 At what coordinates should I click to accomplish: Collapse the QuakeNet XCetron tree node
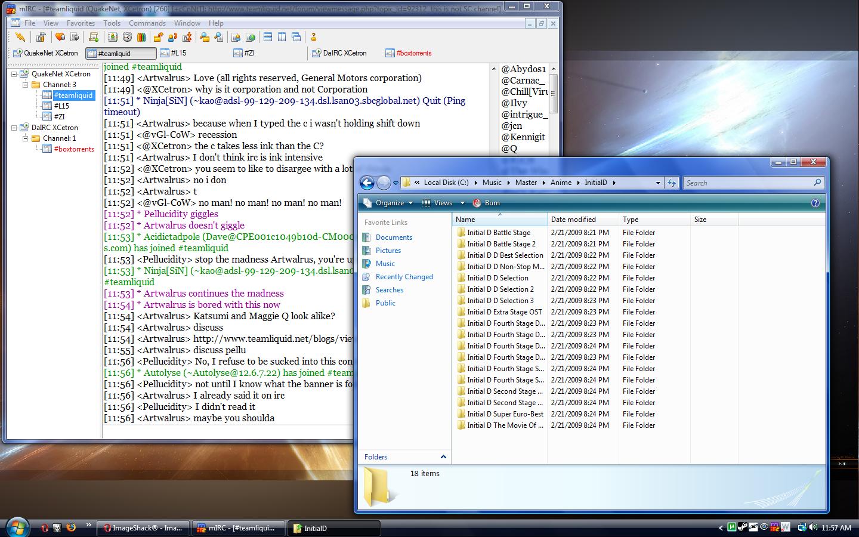click(x=14, y=74)
